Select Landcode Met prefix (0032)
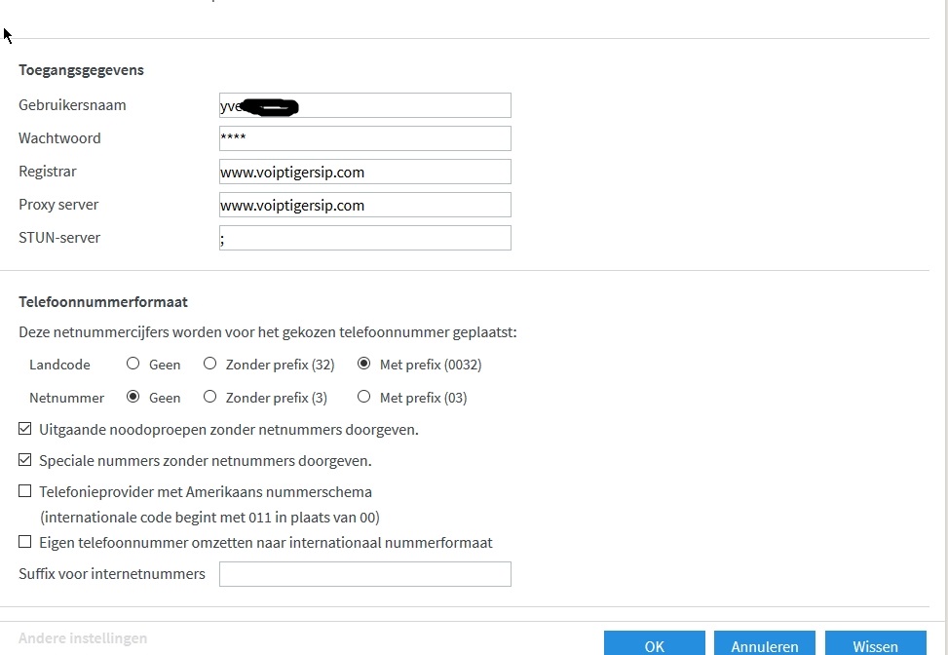 363,365
